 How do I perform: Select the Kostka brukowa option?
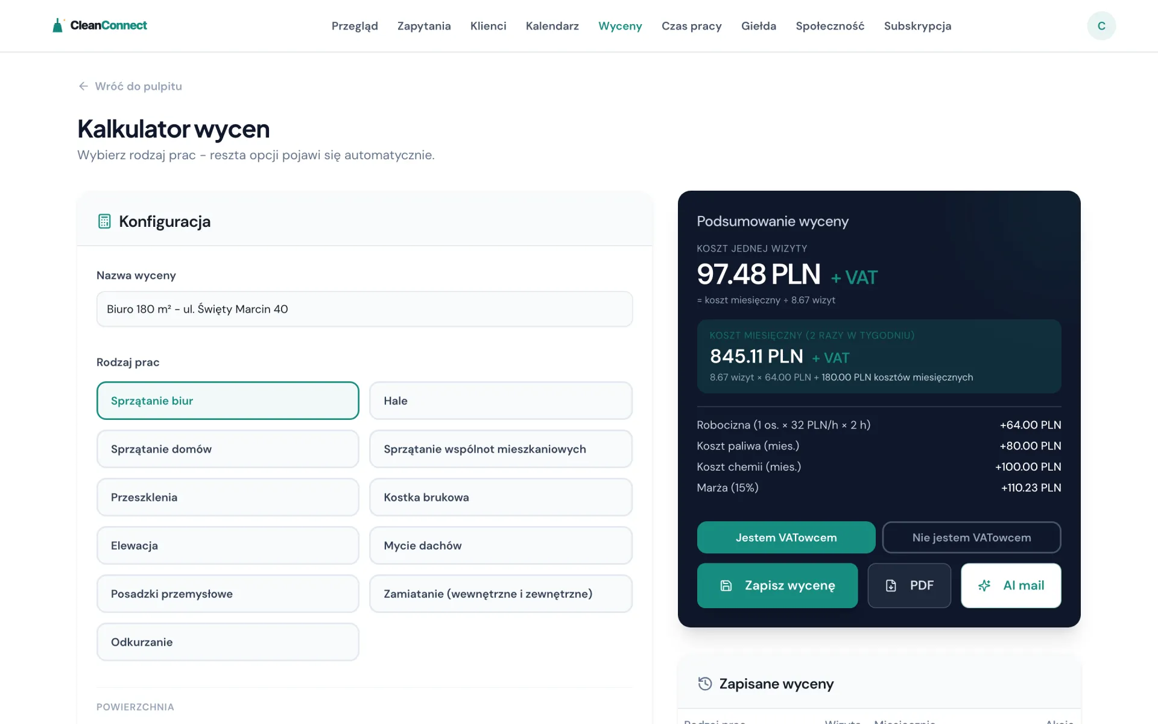point(501,497)
